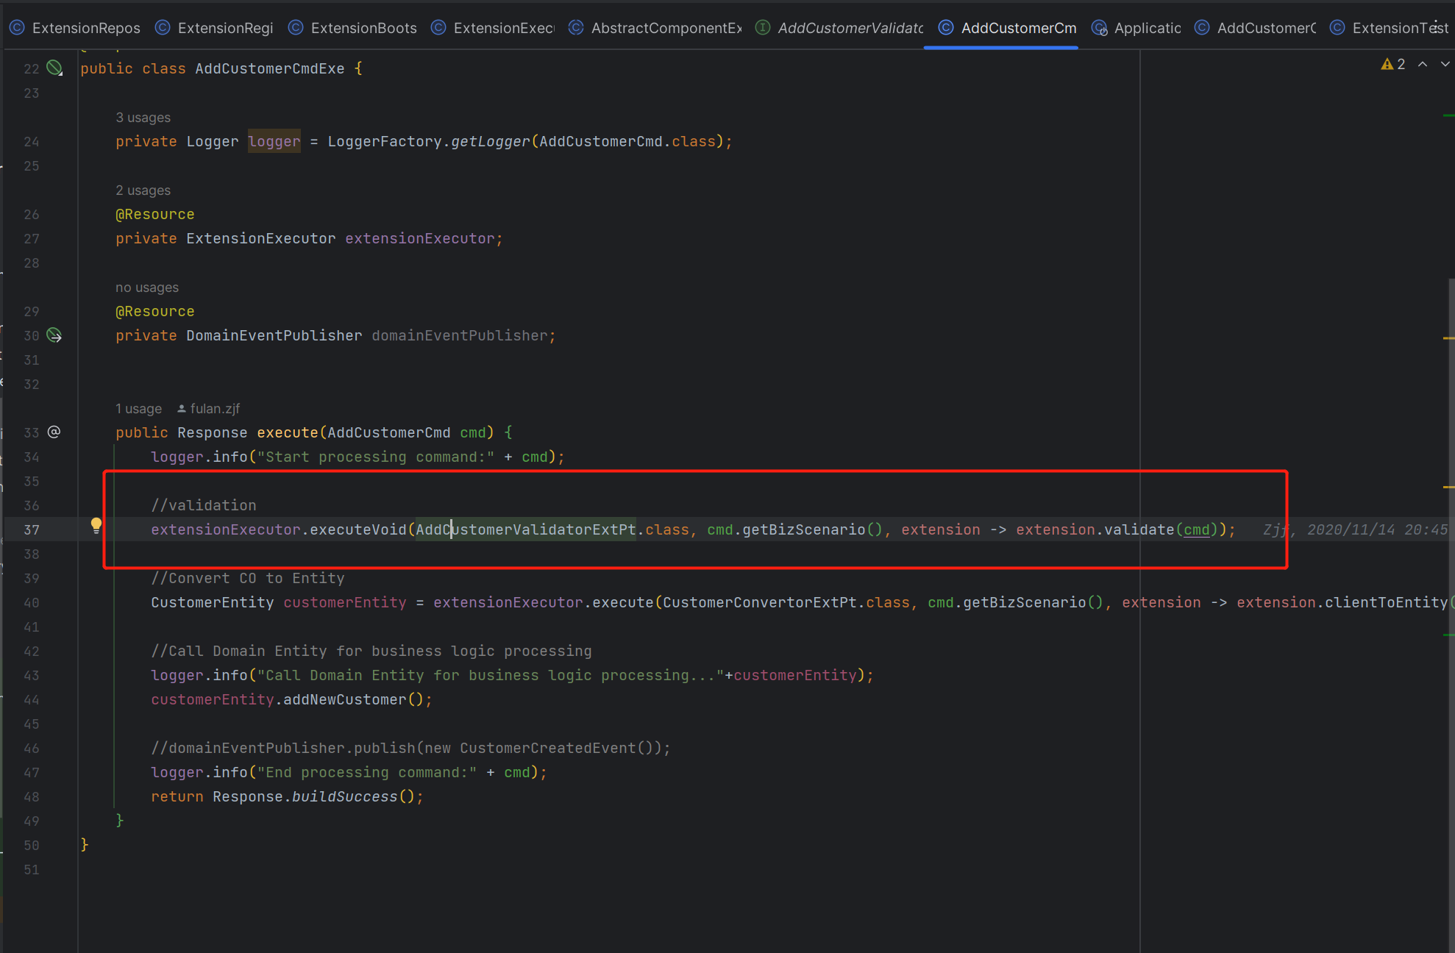1455x953 pixels.
Task: Open the AddCustomerValidator interface tab
Action: point(840,28)
